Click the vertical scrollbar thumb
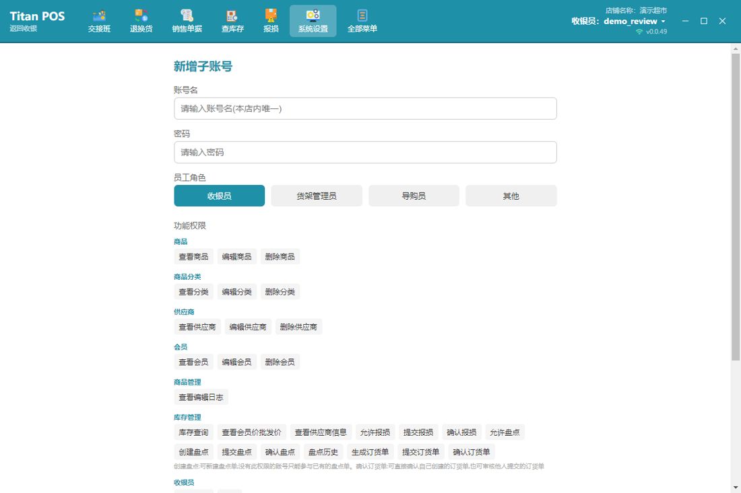 pyautogui.click(x=736, y=206)
